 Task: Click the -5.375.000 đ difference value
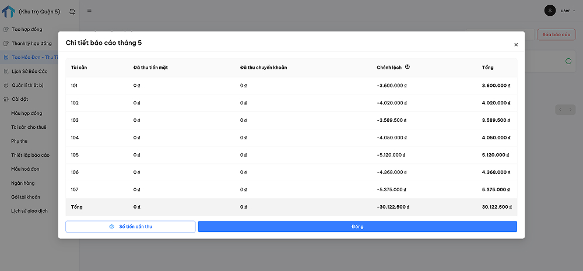coord(392,189)
